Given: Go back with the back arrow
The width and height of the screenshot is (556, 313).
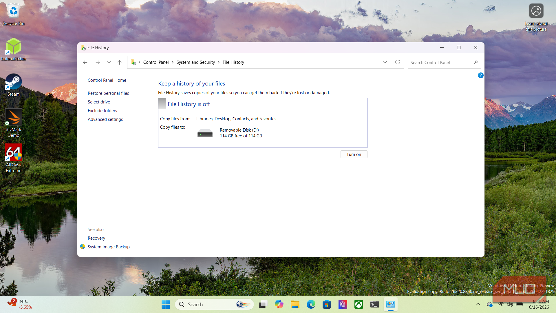Looking at the screenshot, I should (85, 62).
